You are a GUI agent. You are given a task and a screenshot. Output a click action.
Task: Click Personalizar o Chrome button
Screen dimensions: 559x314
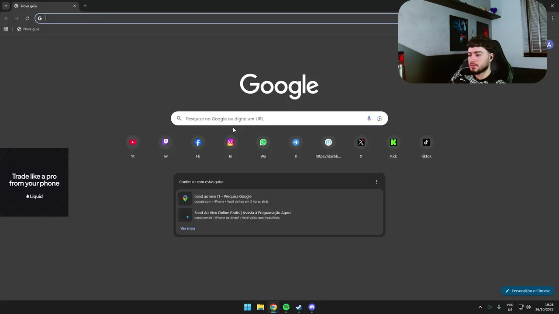pos(528,291)
